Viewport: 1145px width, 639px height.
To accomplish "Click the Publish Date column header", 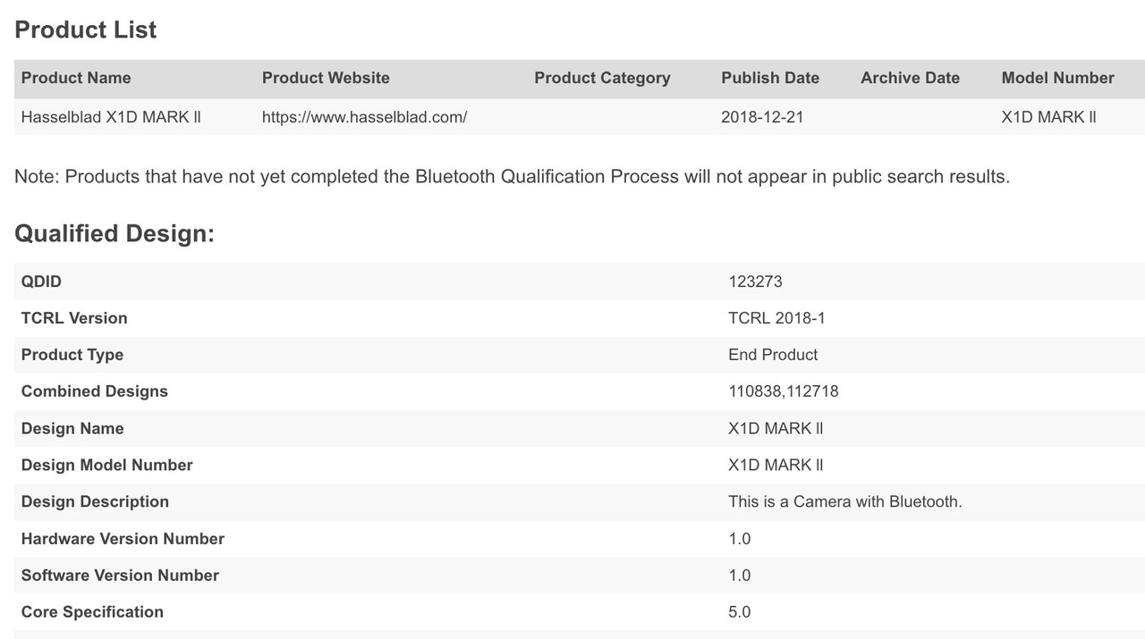I will pyautogui.click(x=770, y=78).
